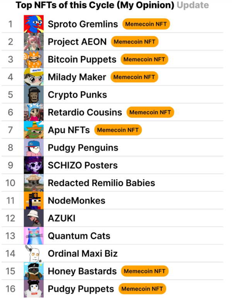Click the Retardio Cousins name

tap(85, 112)
